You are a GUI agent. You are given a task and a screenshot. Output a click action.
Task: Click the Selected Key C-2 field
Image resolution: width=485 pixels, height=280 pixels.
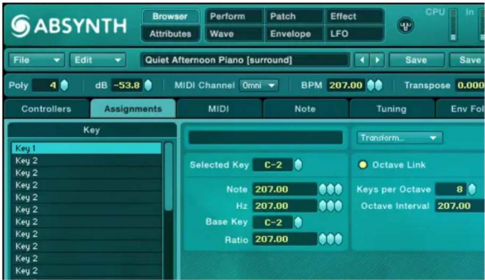click(x=273, y=165)
